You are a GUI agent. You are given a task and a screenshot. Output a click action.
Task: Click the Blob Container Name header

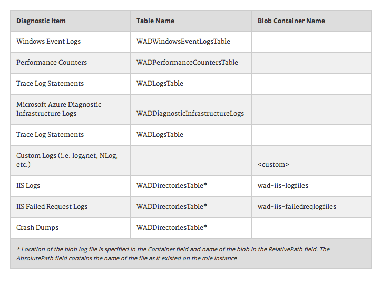tap(291, 21)
